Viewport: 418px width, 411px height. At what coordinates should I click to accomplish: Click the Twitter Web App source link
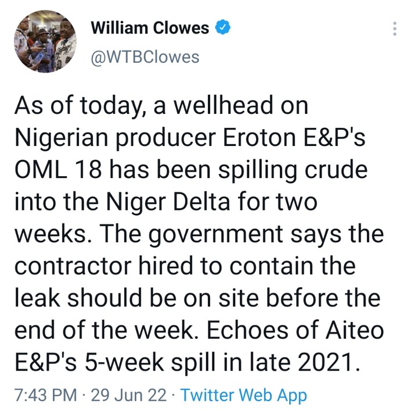[243, 395]
